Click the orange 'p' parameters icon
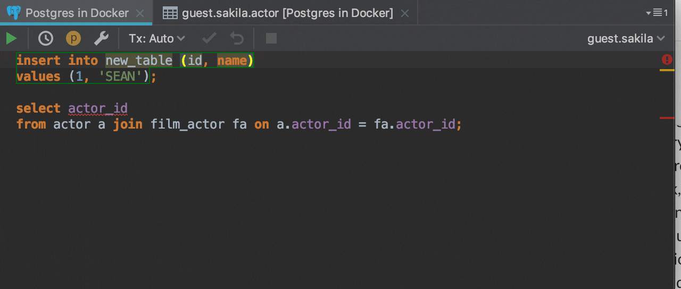 [x=73, y=38]
